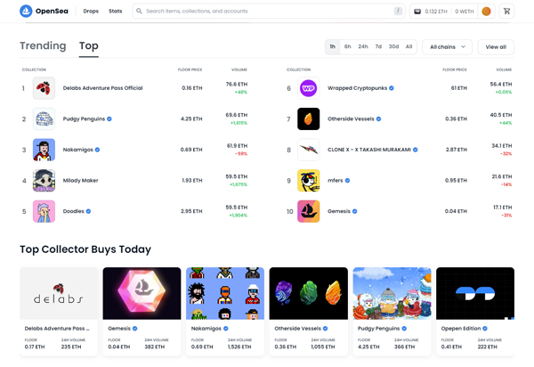
Task: Switch to the Trending tab
Action: tap(43, 45)
